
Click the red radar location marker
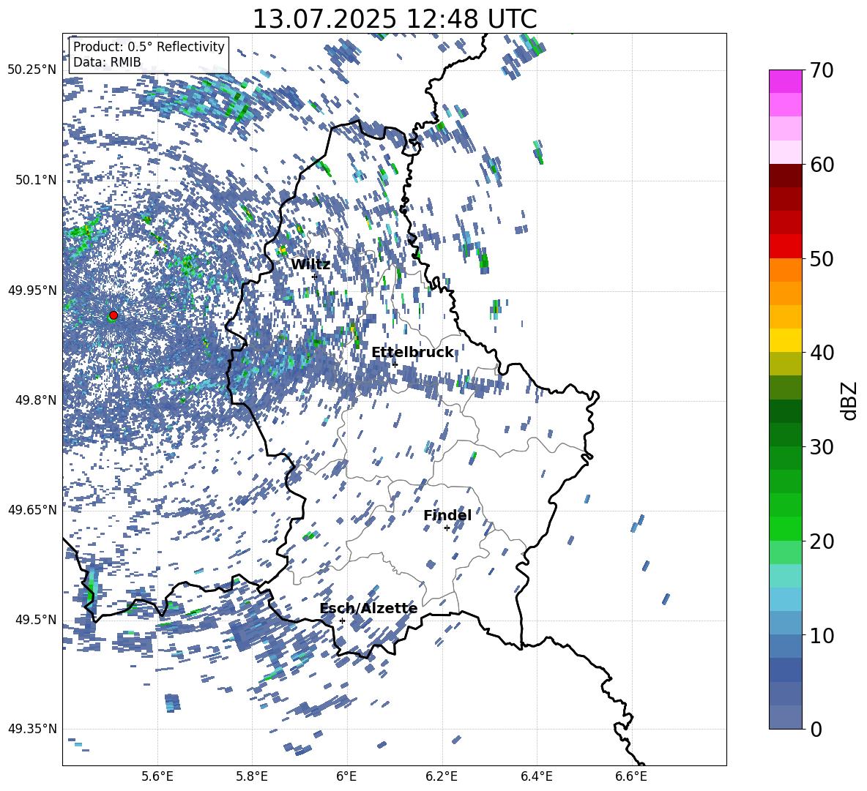114,315
